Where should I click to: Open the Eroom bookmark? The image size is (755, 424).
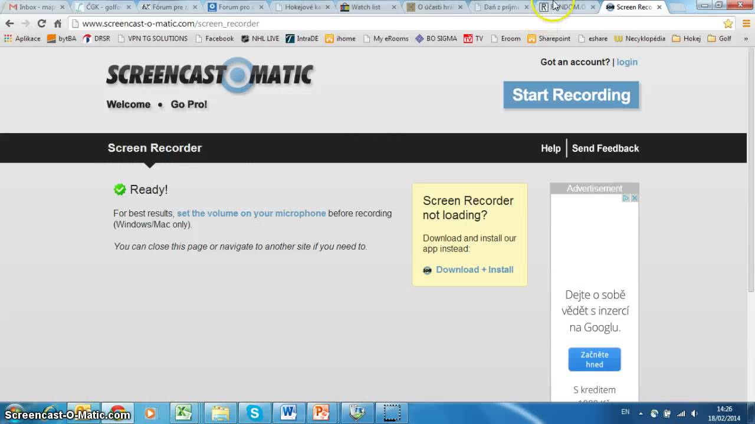(x=505, y=39)
